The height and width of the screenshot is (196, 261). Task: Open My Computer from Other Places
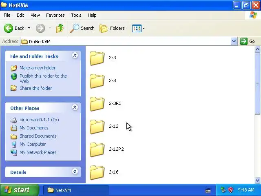point(33,144)
